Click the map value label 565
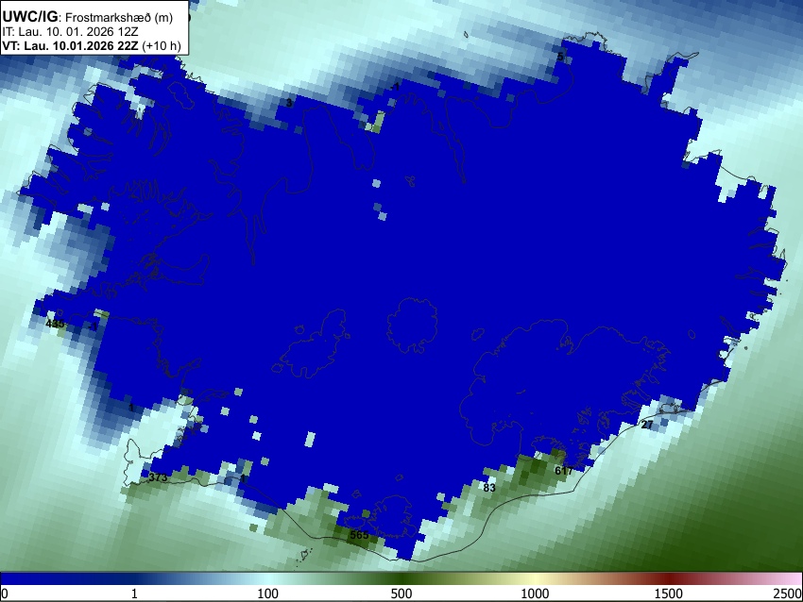 click(359, 535)
